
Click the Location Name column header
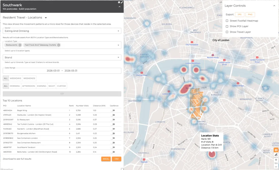point(24,106)
